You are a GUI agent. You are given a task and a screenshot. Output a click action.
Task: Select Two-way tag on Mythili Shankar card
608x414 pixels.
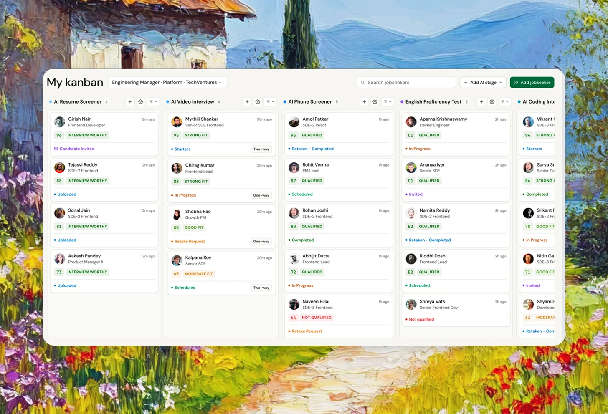point(261,149)
